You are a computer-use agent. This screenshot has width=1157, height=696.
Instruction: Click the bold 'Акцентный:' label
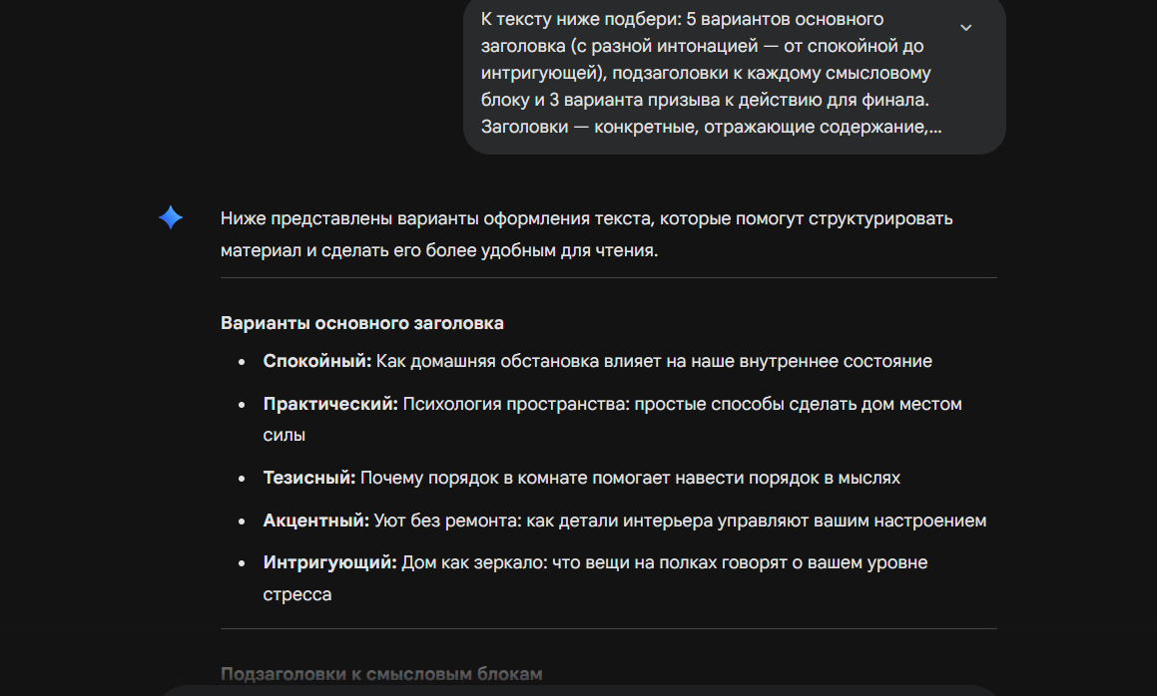(x=315, y=521)
